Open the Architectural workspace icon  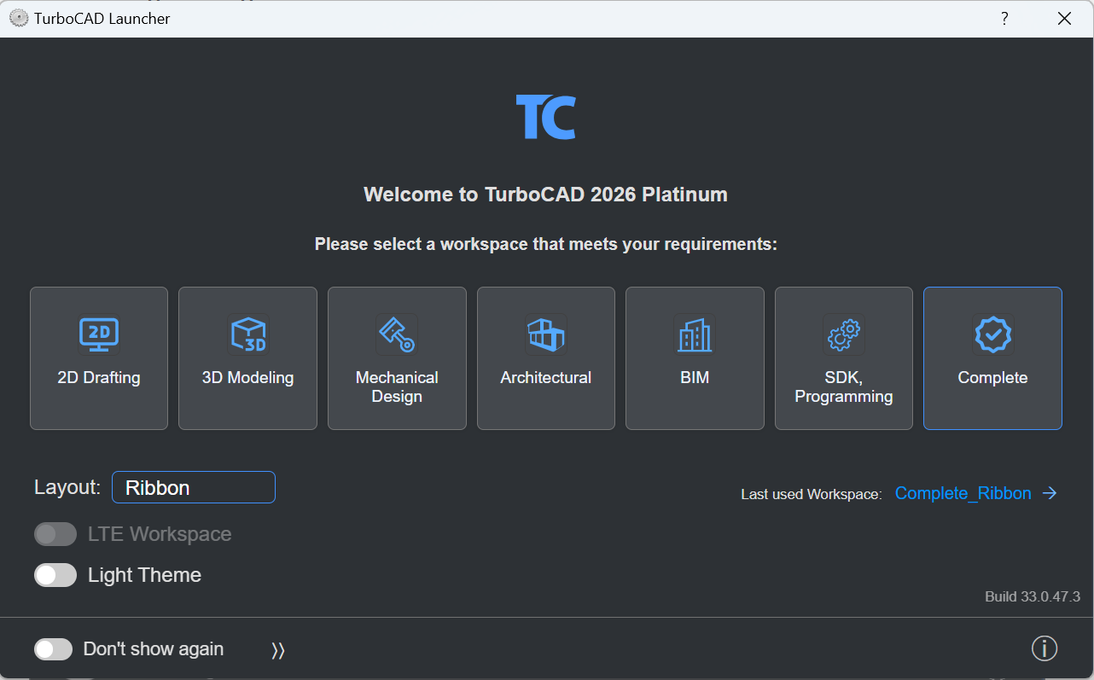point(546,334)
